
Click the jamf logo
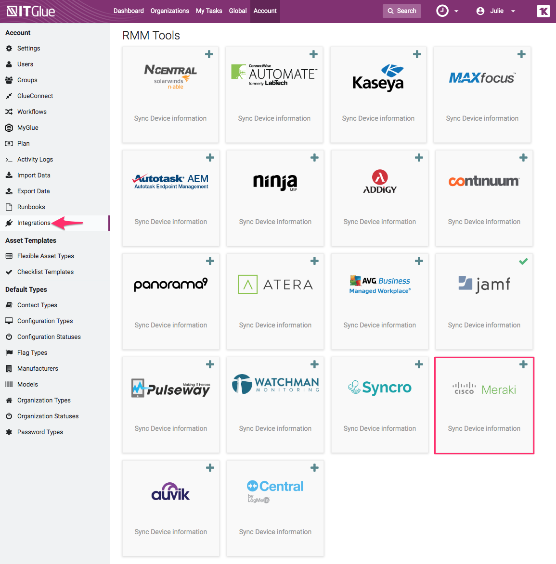pos(484,284)
